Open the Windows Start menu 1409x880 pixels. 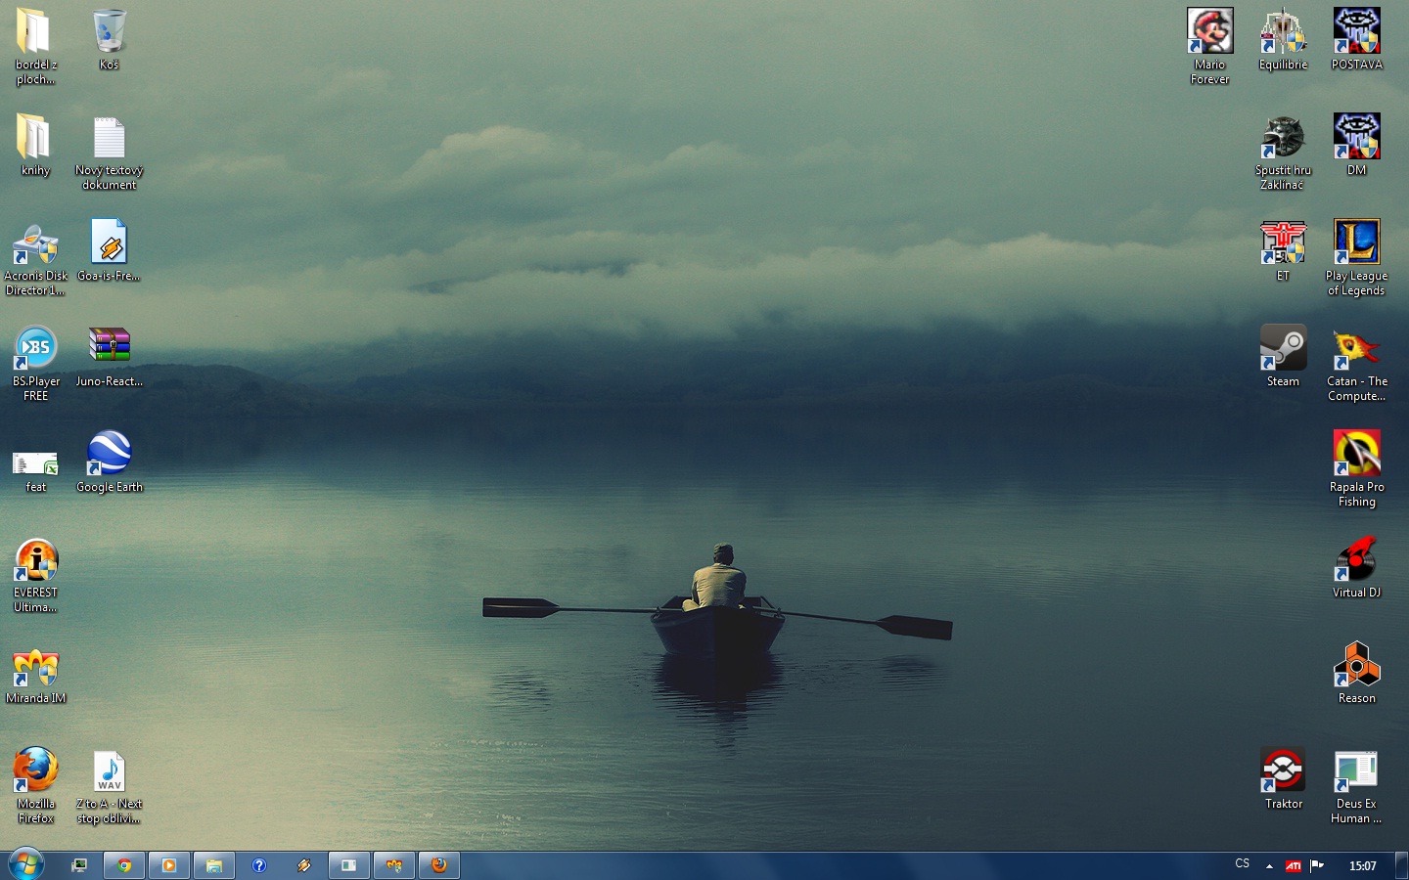coord(25,864)
